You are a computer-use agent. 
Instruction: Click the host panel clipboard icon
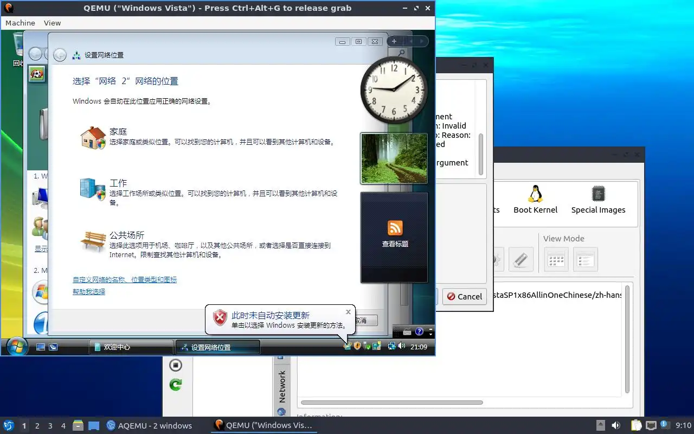pyautogui.click(x=636, y=425)
